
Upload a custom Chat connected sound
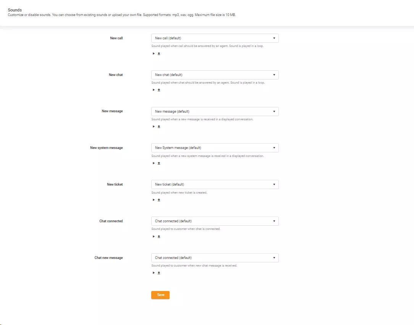click(159, 236)
